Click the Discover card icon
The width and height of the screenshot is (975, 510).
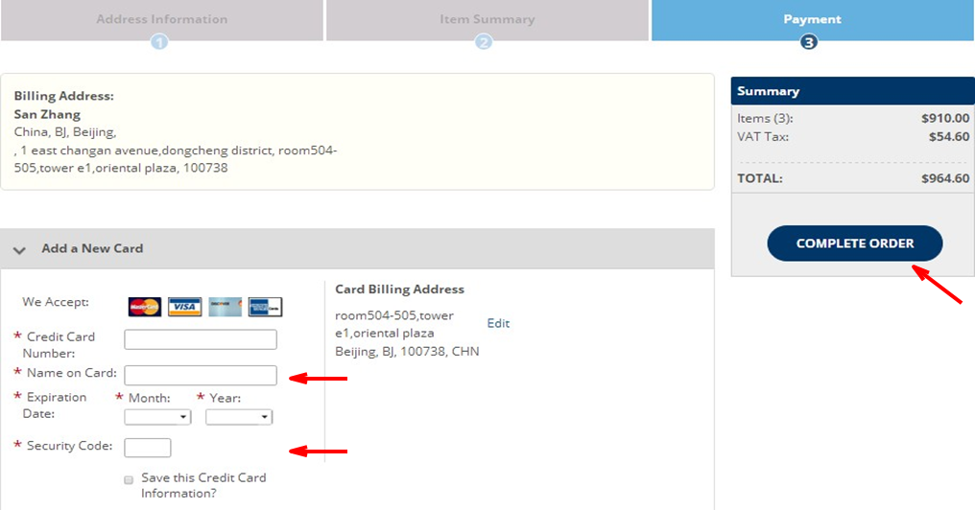(225, 307)
